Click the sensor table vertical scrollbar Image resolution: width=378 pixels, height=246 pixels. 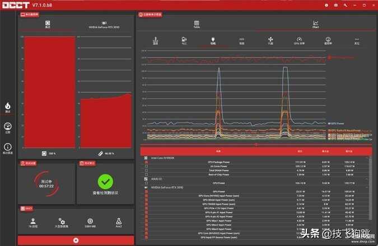(371, 188)
